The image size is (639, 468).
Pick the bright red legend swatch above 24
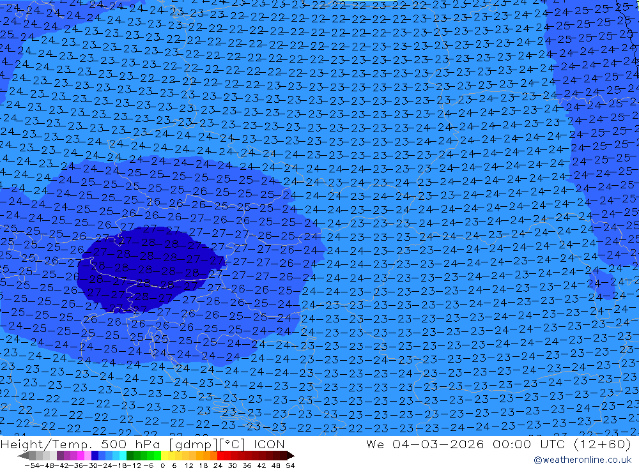[220, 456]
